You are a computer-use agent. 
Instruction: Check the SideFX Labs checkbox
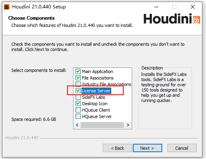click(78, 97)
